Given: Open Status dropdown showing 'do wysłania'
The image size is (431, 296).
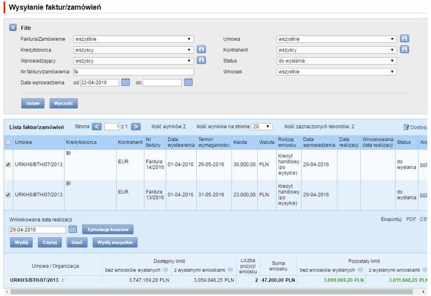Looking at the screenshot, I should [337, 61].
